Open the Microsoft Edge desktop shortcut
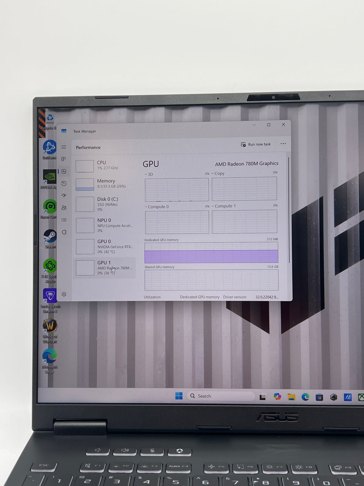This screenshot has height=486, width=364. point(49,361)
